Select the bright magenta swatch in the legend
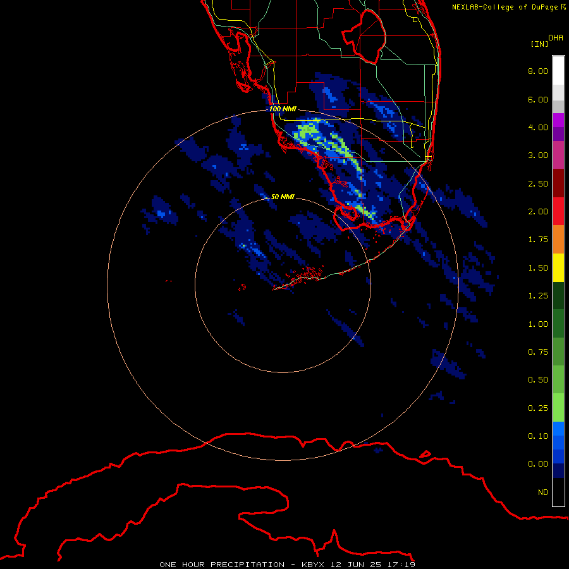 tap(558, 120)
